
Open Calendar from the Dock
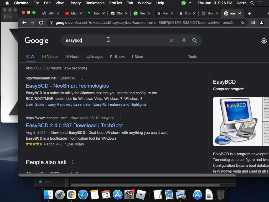pyautogui.click(x=106, y=195)
